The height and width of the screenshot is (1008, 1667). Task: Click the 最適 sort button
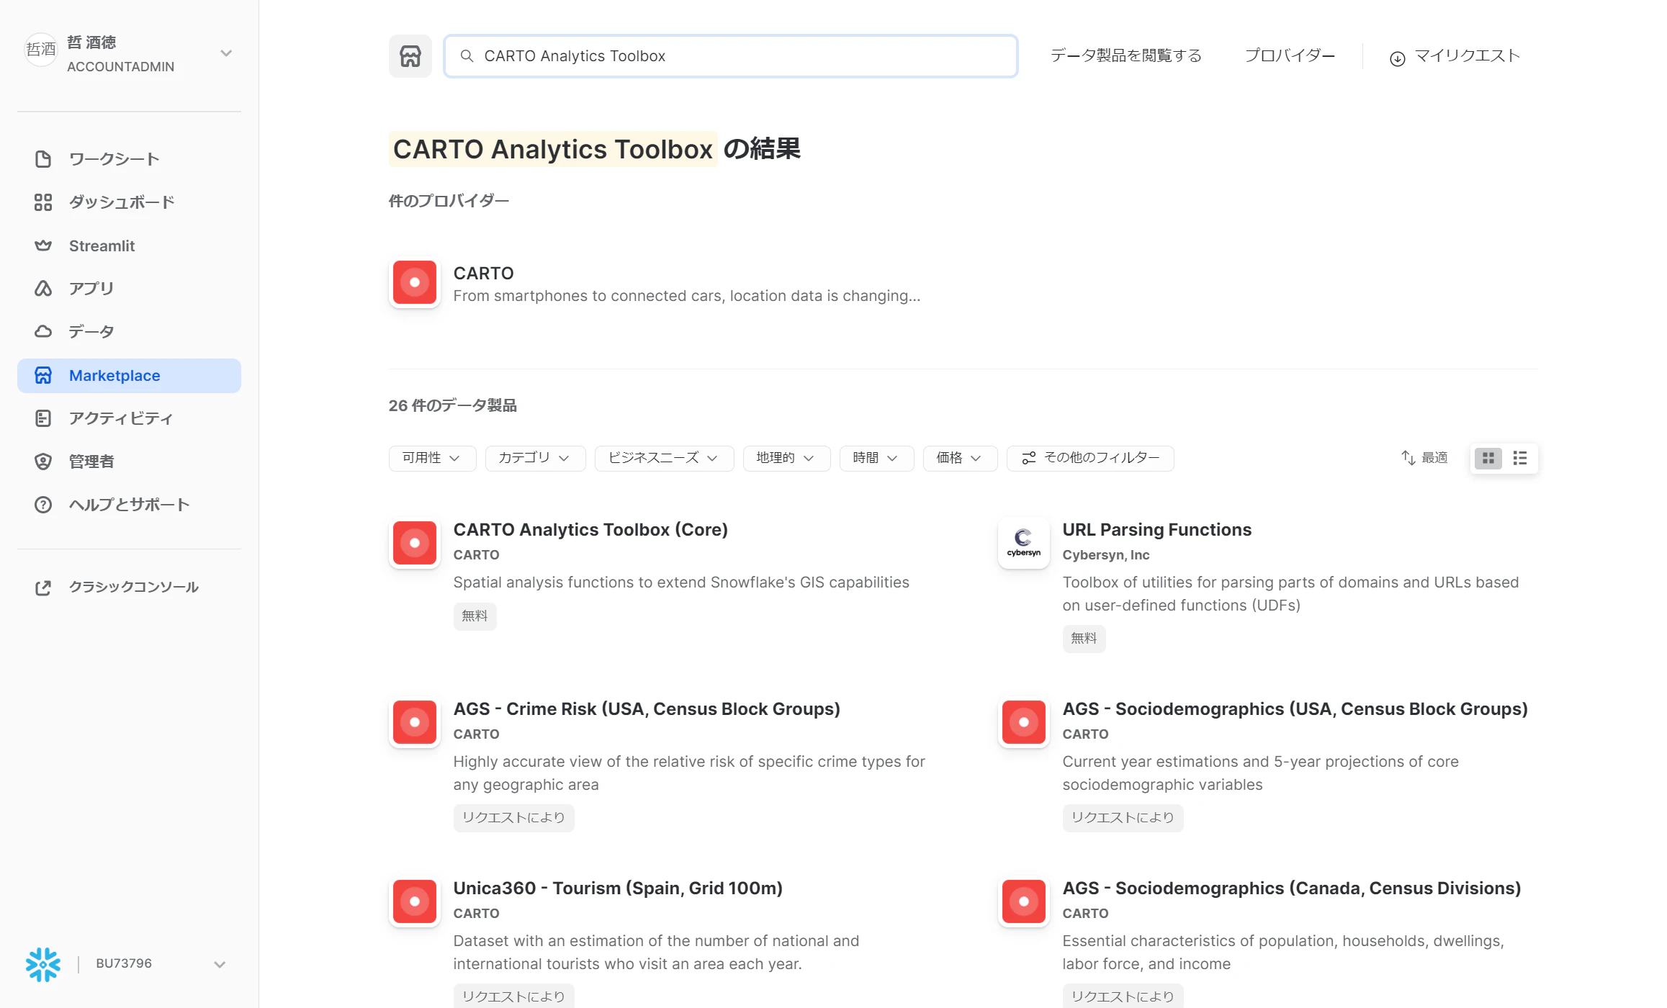pyautogui.click(x=1424, y=458)
